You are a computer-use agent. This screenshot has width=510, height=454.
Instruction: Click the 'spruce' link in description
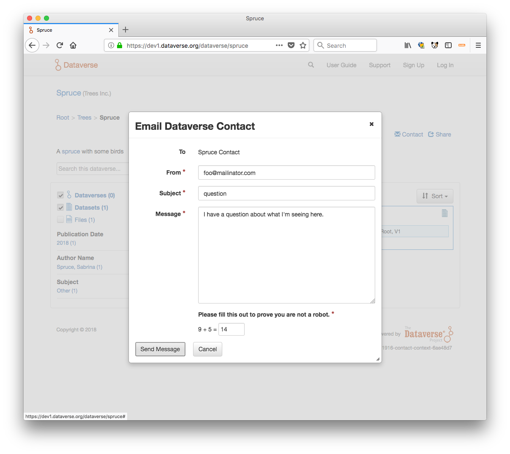tap(71, 151)
